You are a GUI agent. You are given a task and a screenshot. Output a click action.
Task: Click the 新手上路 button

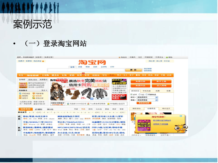coord(161,81)
